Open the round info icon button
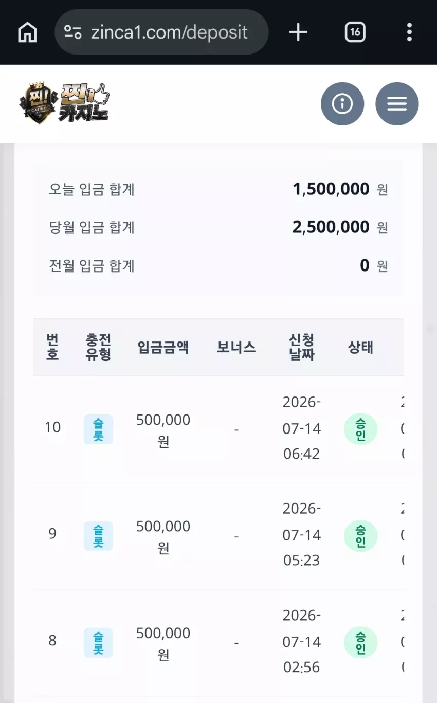The width and height of the screenshot is (437, 703). pos(342,104)
